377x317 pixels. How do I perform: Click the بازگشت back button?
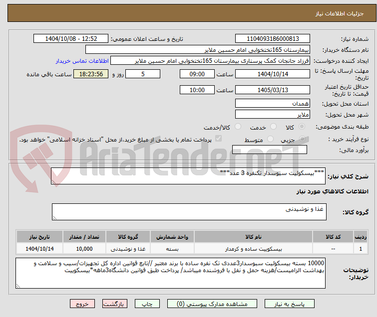tap(115, 304)
